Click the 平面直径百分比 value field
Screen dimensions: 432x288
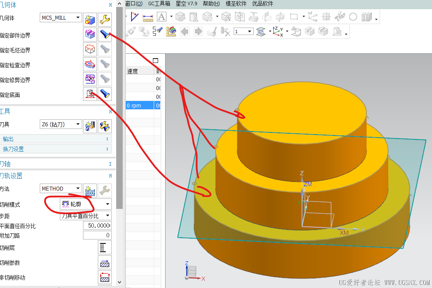97,226
